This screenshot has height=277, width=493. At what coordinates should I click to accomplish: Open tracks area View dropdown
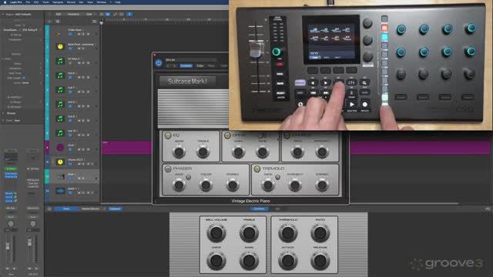click(89, 14)
